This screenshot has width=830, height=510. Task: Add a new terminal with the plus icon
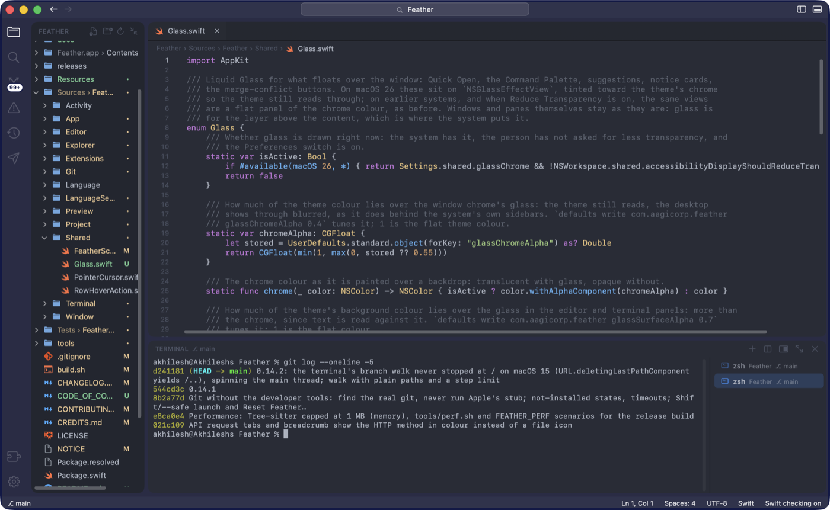pos(752,349)
